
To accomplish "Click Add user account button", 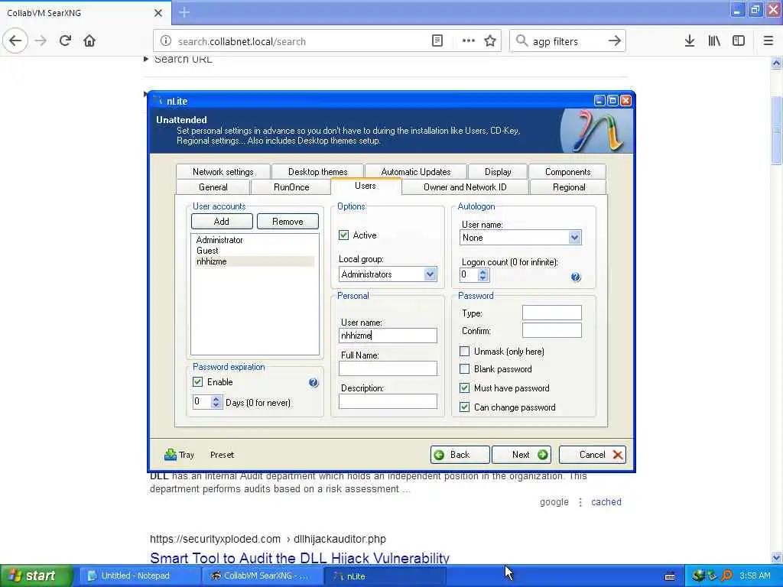I will pos(222,222).
